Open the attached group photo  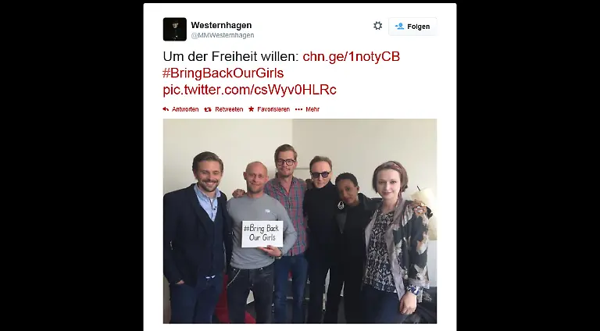coord(300,221)
